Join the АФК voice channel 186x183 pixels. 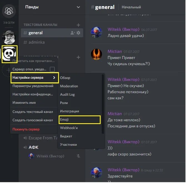pyautogui.click(x=33, y=147)
